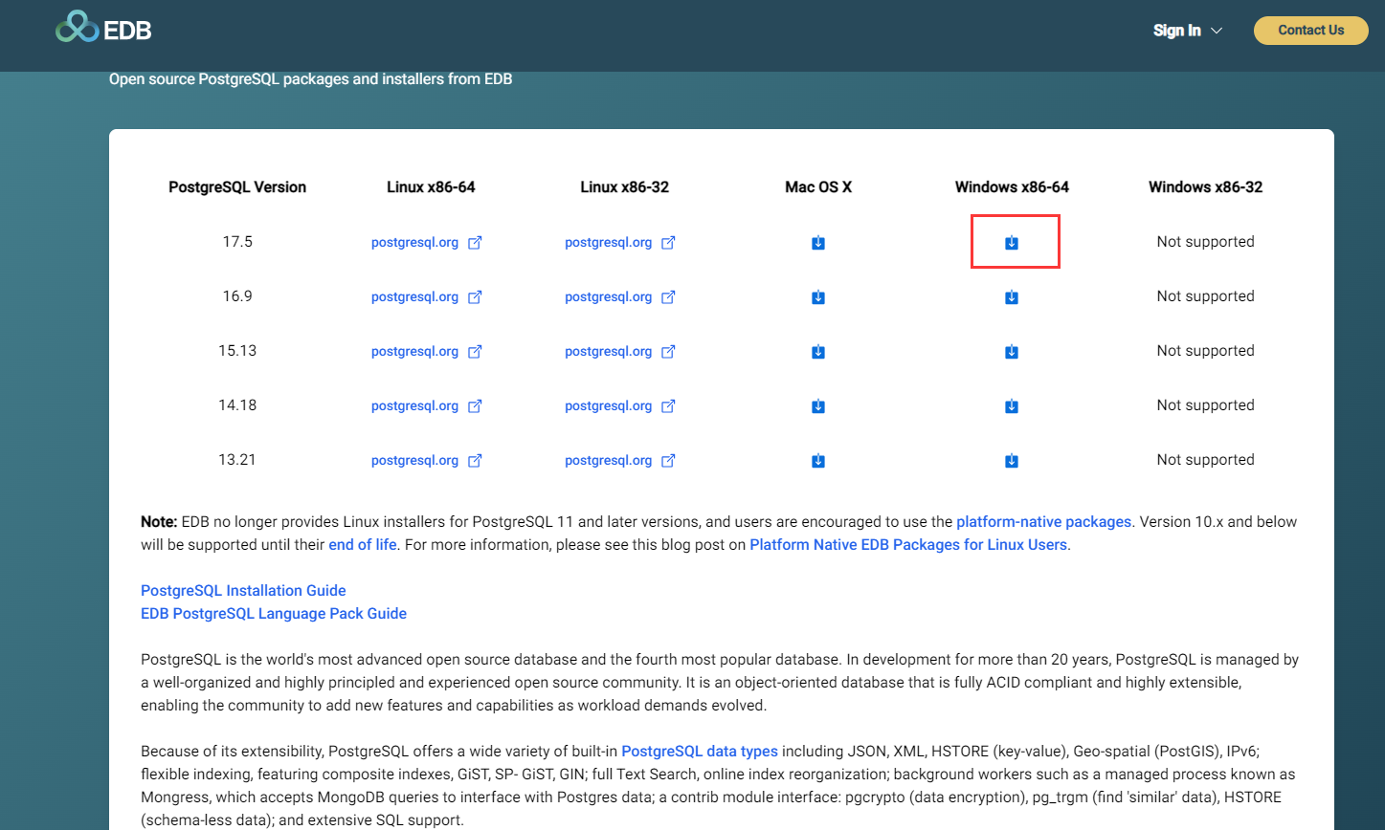The image size is (1385, 830).
Task: Expand the Sign In dropdown menu
Action: (1188, 31)
